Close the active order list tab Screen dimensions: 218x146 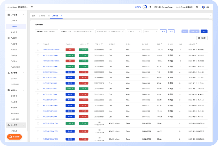(x=62, y=16)
